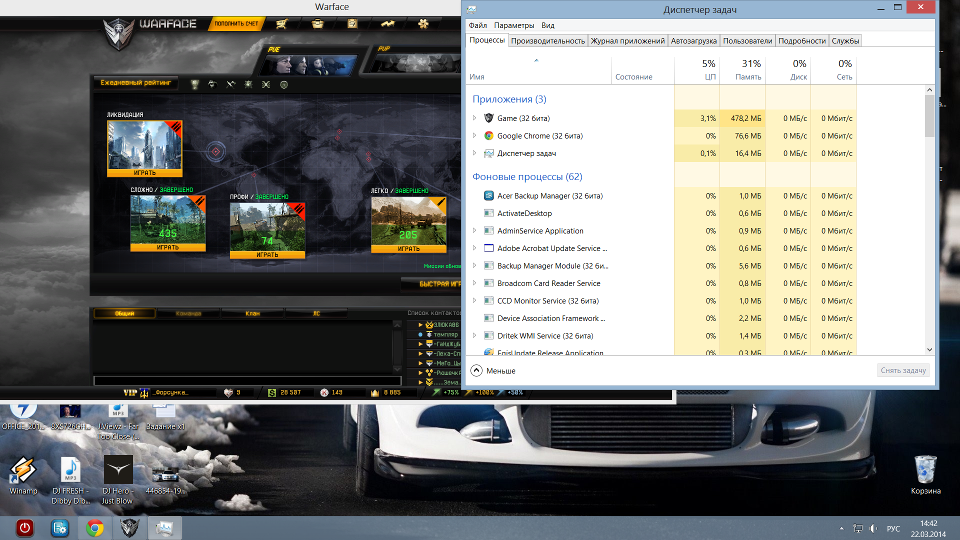Open the inventory toolbox icon in Warface

click(x=317, y=23)
